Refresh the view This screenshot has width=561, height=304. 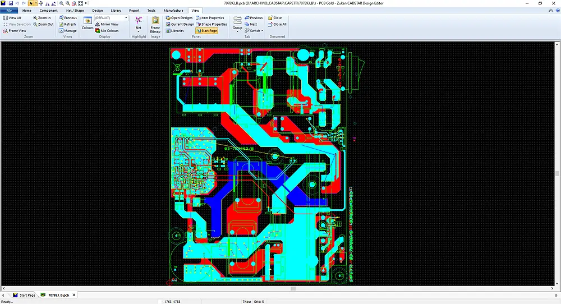(68, 24)
